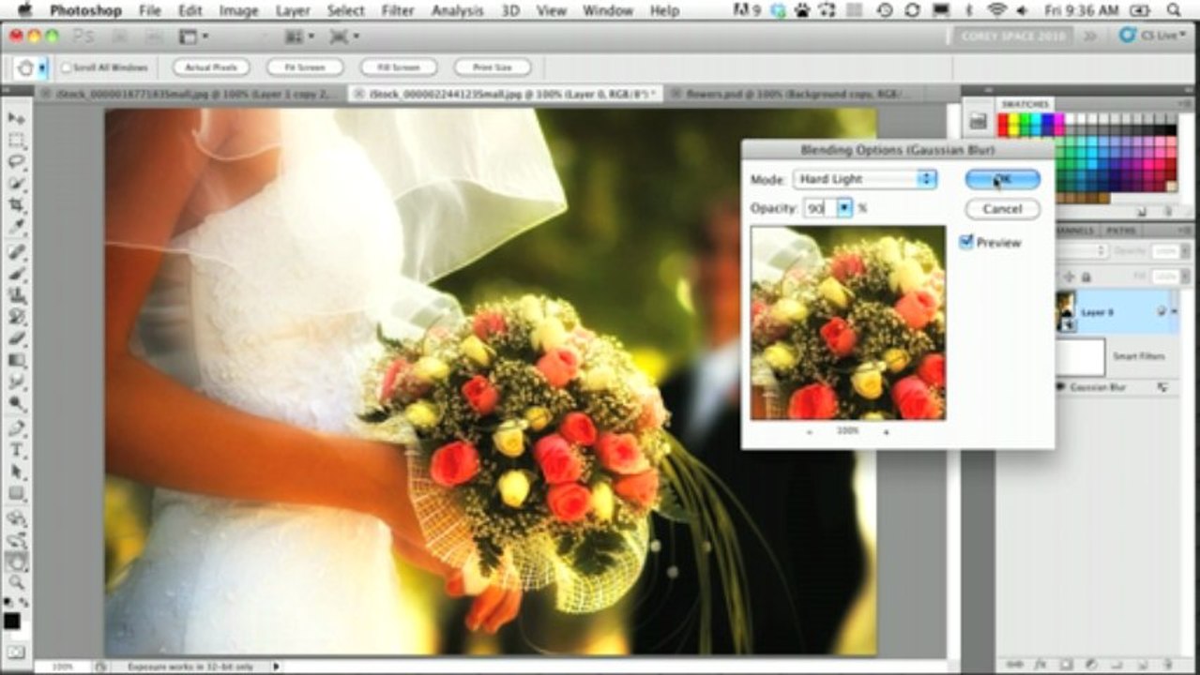Viewport: 1200px width, 675px height.
Task: Select the Eraser tool
Action: (x=16, y=338)
